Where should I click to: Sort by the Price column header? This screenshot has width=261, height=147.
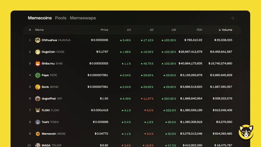[104, 30]
